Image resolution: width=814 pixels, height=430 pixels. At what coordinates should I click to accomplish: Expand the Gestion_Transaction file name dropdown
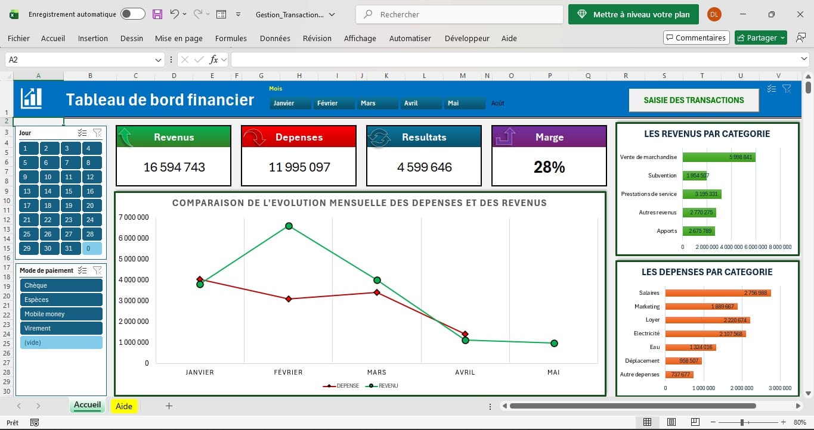[332, 14]
